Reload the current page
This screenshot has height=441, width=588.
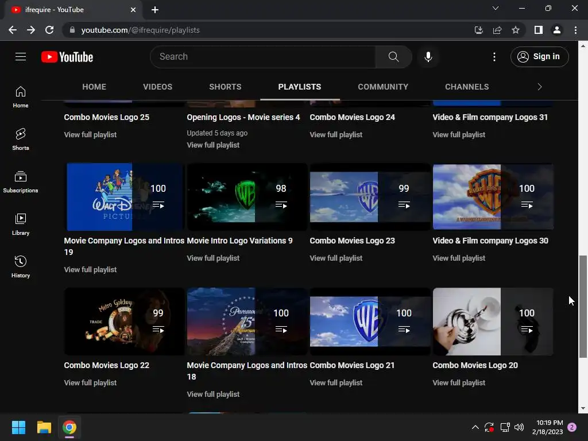49,30
